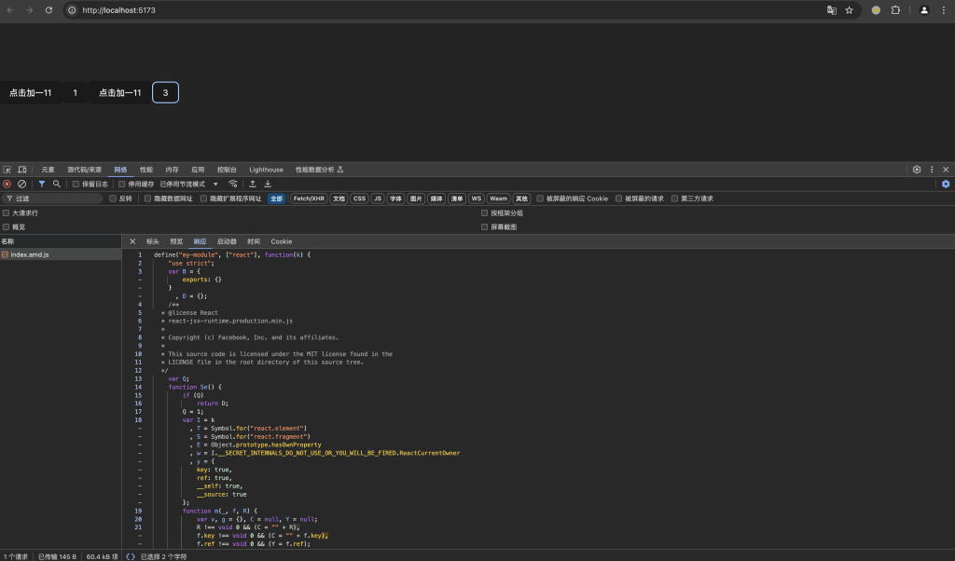Open the DevTools three-dot customize menu
The width and height of the screenshot is (955, 561).
[x=932, y=170]
